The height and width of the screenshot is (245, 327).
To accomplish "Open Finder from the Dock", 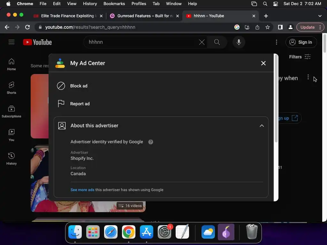I will [x=75, y=232].
